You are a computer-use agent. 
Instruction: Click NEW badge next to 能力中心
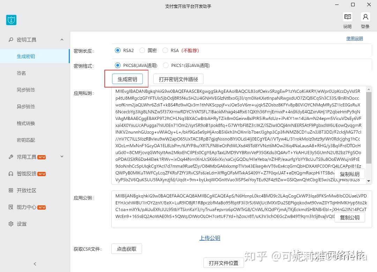(x=42, y=207)
